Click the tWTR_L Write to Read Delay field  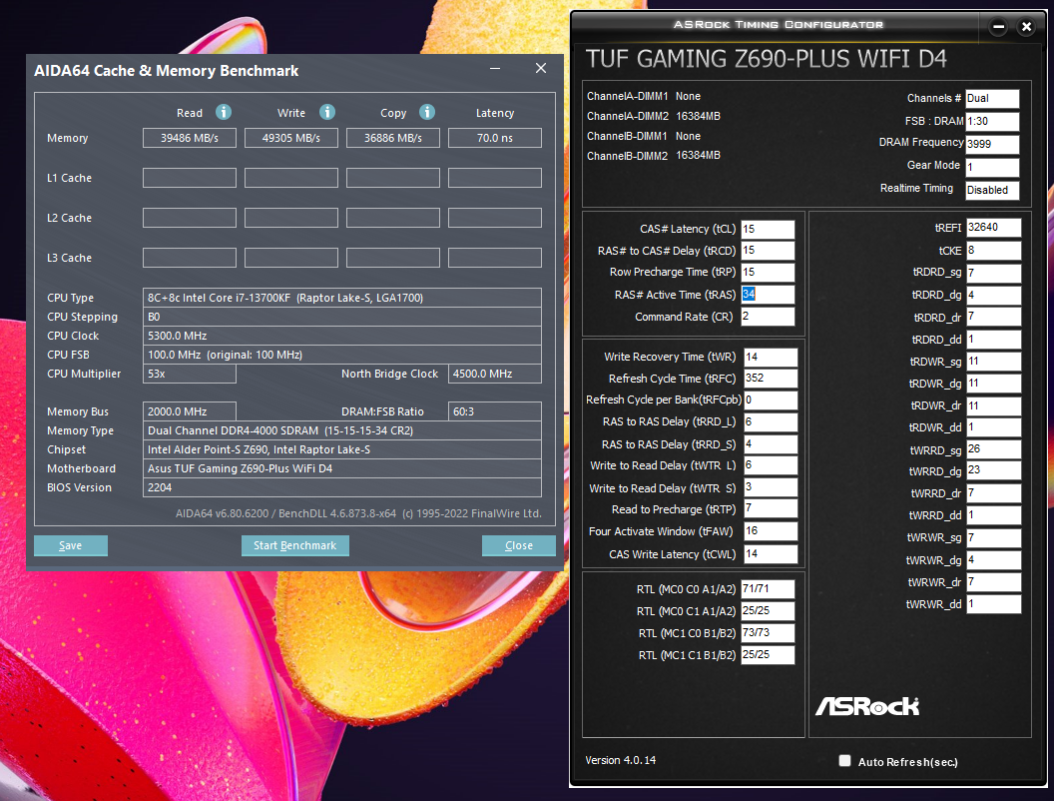pos(771,465)
